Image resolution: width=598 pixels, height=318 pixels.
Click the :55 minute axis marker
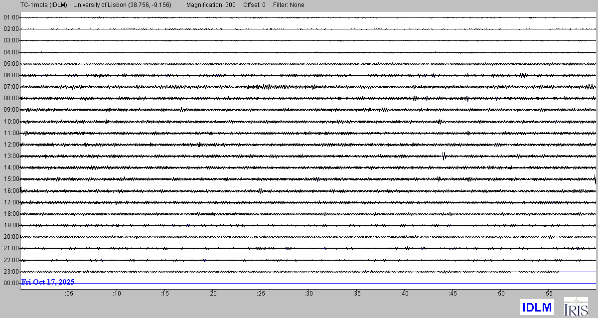pyautogui.click(x=548, y=294)
